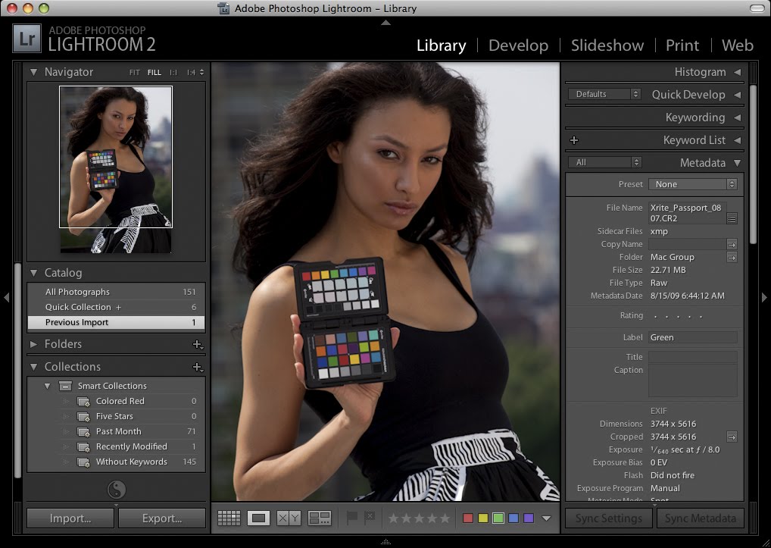
Task: Switch to Grid view
Action: point(229,518)
